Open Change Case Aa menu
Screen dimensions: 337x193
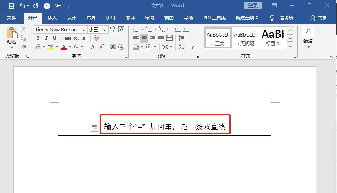point(78,47)
